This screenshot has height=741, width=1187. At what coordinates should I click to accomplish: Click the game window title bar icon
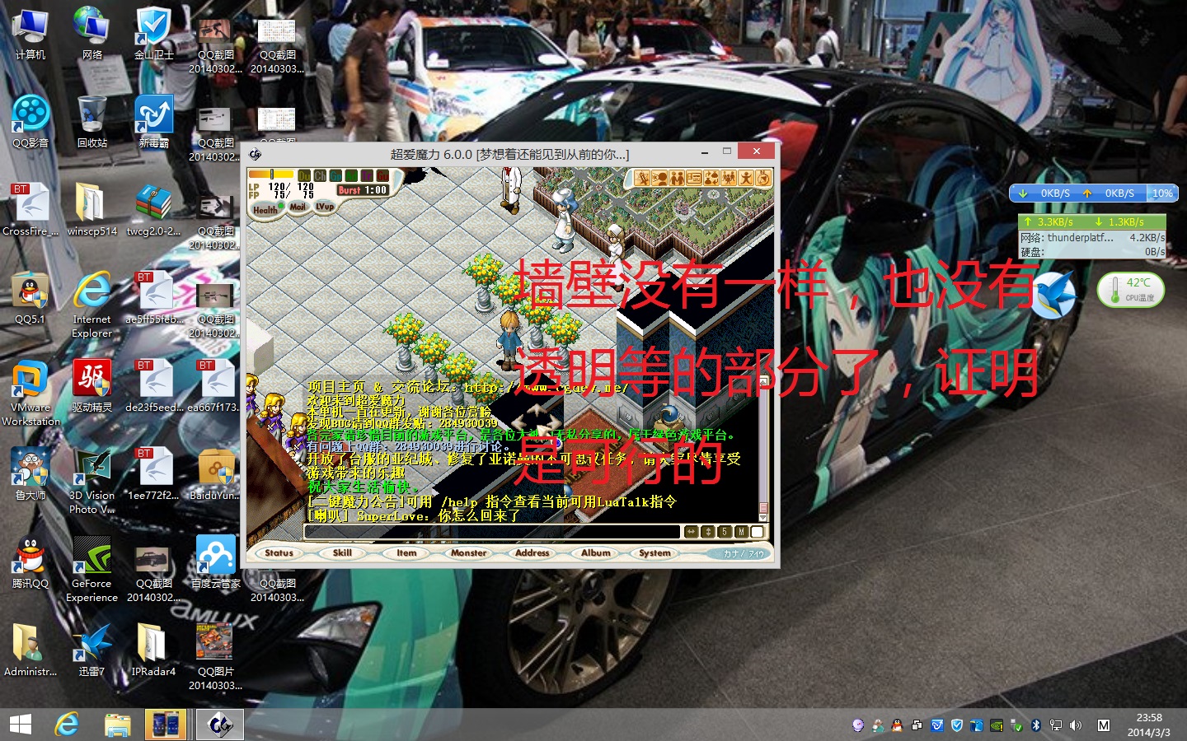(256, 154)
